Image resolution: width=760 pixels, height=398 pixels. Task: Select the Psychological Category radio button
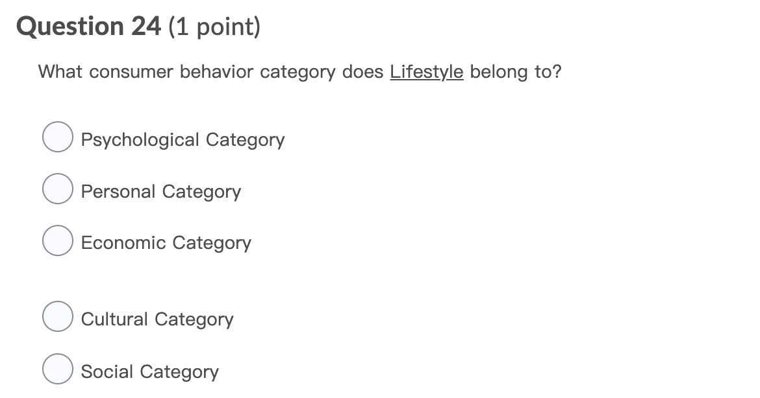[x=57, y=137]
